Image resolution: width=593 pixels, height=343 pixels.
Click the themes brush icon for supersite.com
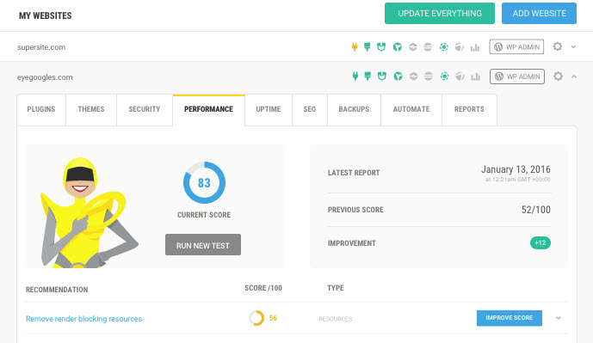(367, 46)
